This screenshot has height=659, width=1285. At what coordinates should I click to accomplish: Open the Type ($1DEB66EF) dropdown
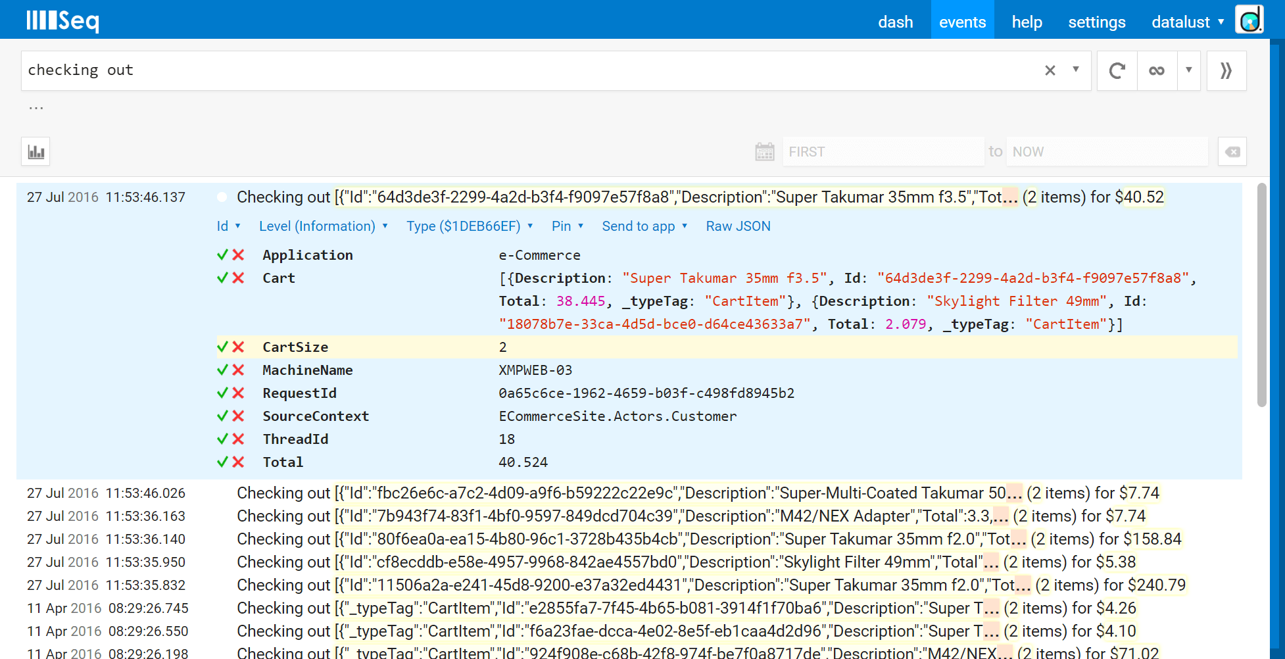pos(470,226)
